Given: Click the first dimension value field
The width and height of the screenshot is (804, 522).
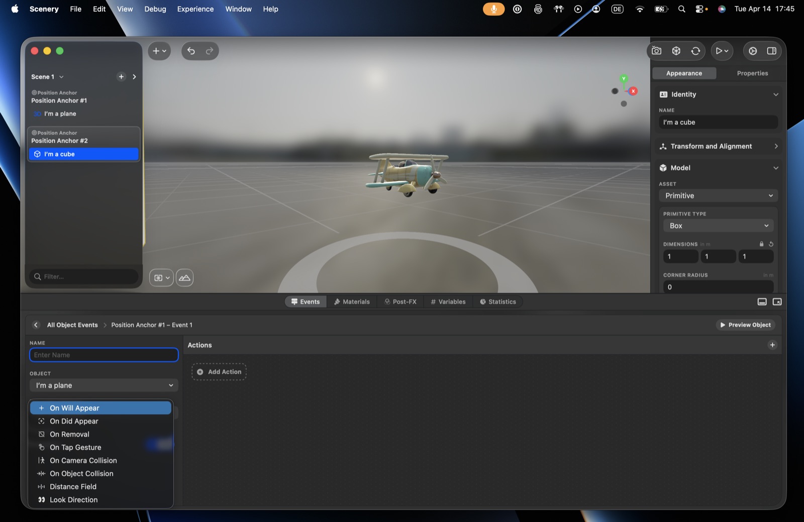Looking at the screenshot, I should click(x=681, y=256).
